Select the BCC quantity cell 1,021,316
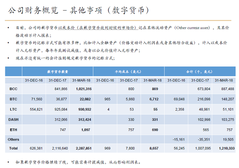This screenshot has width=239, height=168. click(84, 89)
